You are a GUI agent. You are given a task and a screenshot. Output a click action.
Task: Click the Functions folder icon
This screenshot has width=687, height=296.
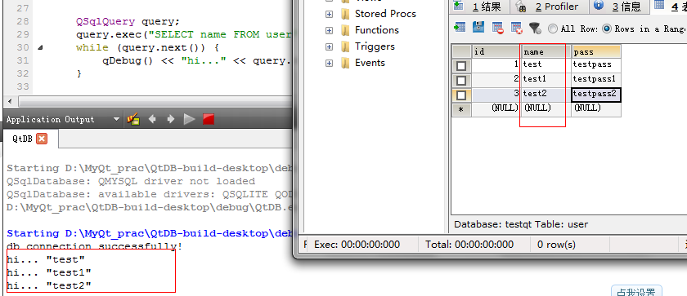coord(346,30)
